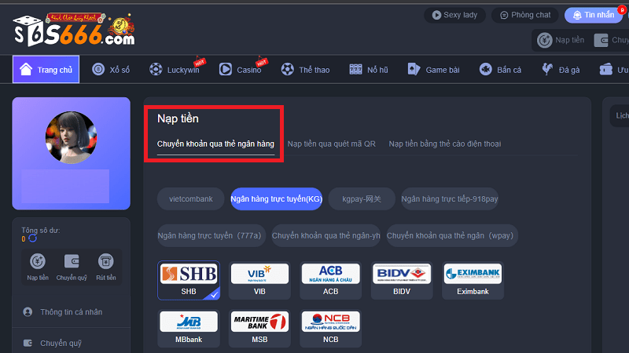Choose Ngân hàng trực tuyến(KG) channel
Viewport: 629px width, 353px height.
[x=277, y=199]
